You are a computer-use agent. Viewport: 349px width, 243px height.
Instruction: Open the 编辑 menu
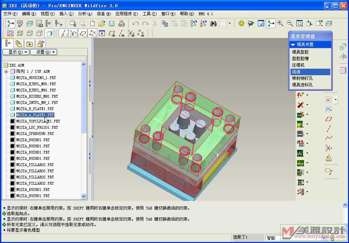(29, 14)
